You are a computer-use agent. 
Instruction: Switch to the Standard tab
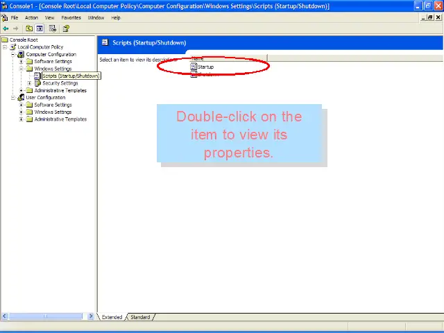(140, 317)
